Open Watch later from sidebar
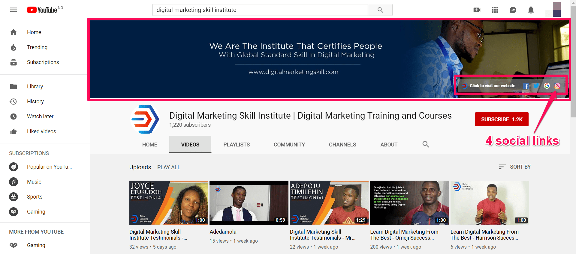 40,117
